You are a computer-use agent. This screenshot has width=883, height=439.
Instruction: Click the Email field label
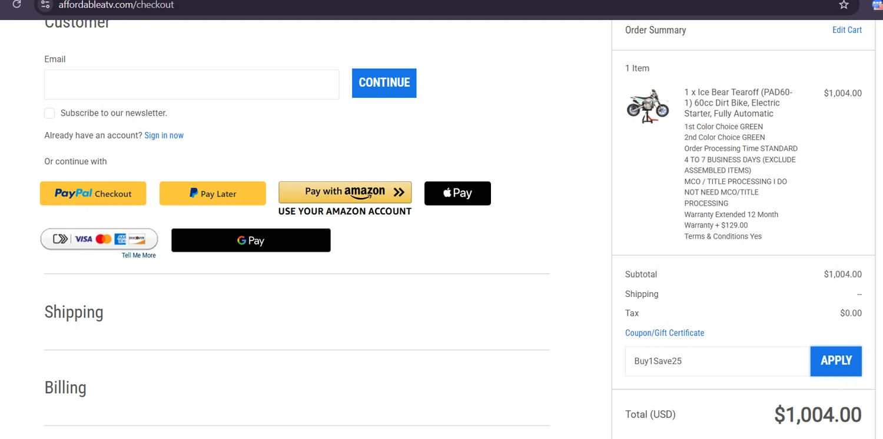coord(55,60)
